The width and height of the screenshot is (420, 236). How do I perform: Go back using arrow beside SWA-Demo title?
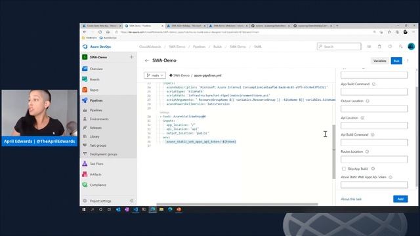tap(146, 61)
